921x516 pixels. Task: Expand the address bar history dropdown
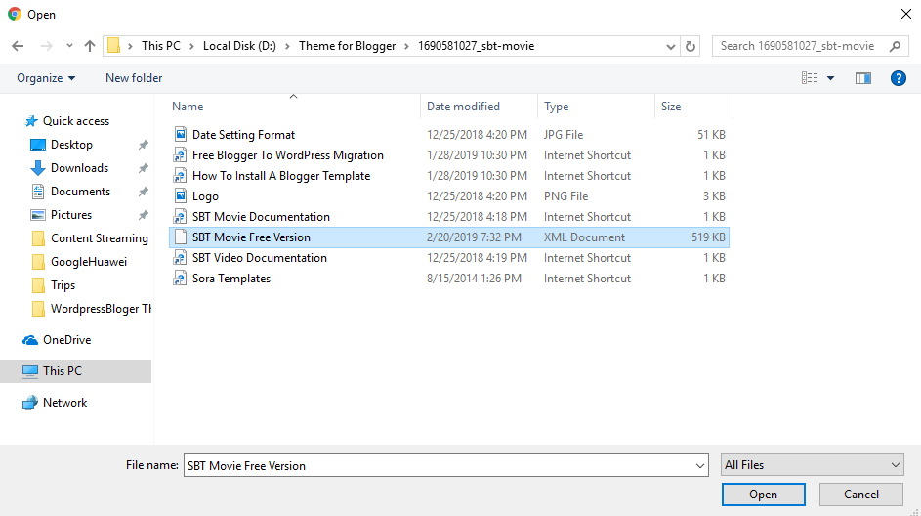pyautogui.click(x=670, y=47)
